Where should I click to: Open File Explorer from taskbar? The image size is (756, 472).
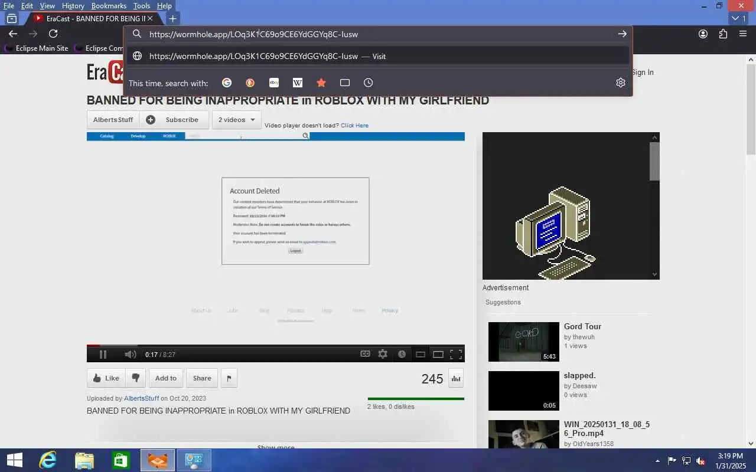(x=84, y=460)
